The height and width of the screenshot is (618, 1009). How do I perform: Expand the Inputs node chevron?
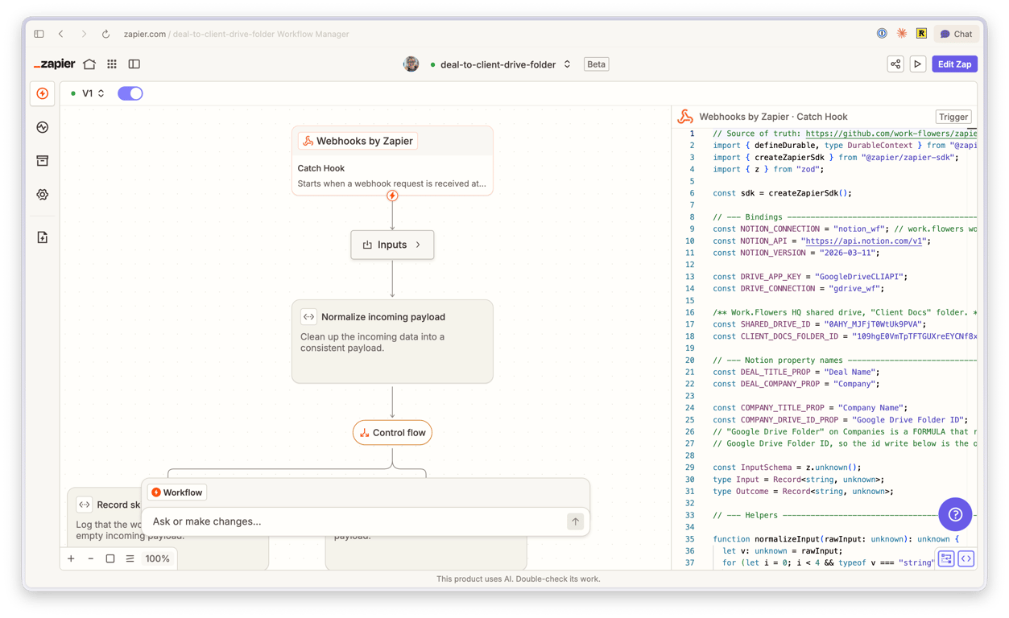(x=418, y=245)
